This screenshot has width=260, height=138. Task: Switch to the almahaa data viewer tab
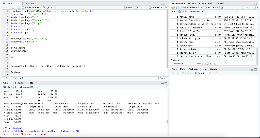(29, 4)
